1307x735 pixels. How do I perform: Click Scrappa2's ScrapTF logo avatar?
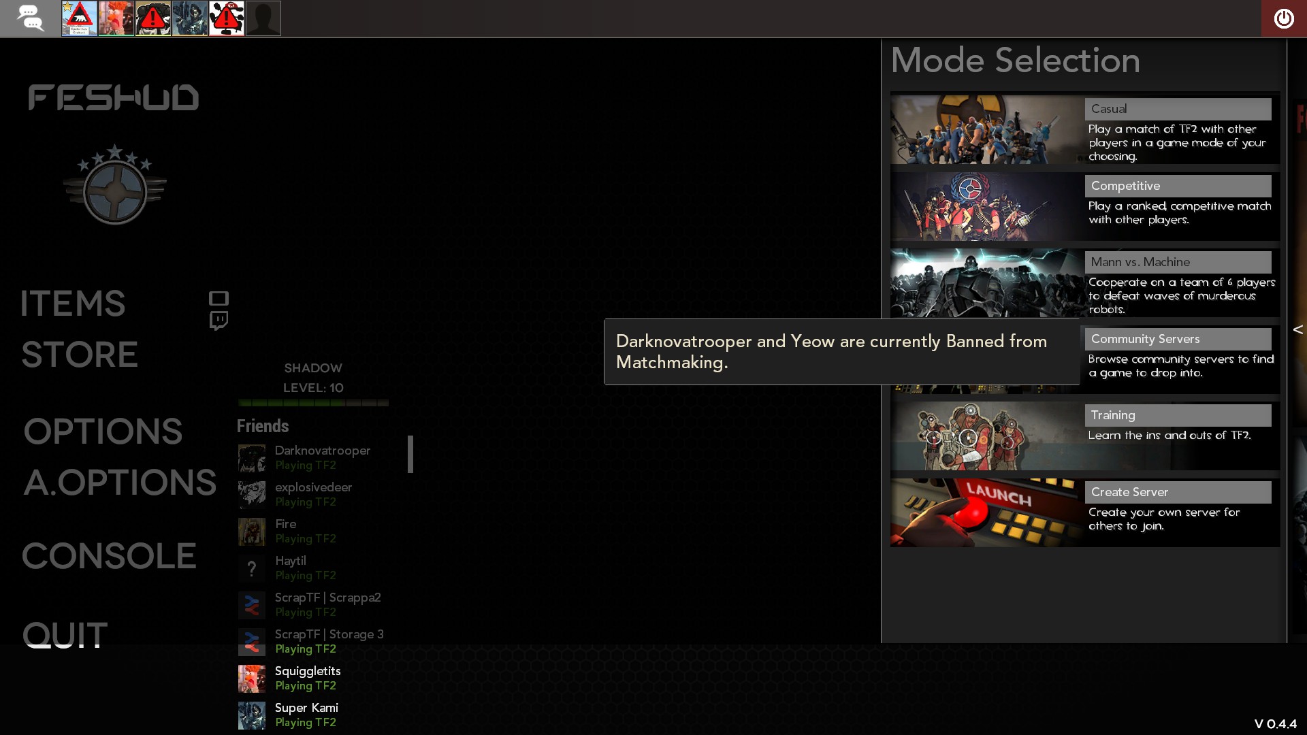coord(252,605)
